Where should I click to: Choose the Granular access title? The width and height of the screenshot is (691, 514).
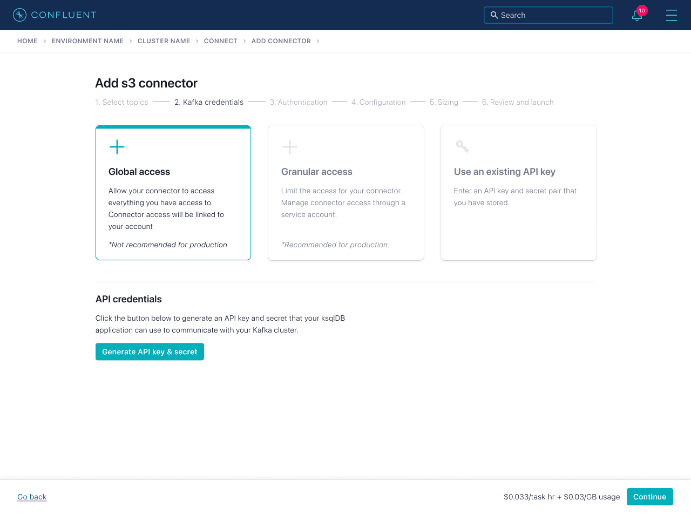pos(317,172)
